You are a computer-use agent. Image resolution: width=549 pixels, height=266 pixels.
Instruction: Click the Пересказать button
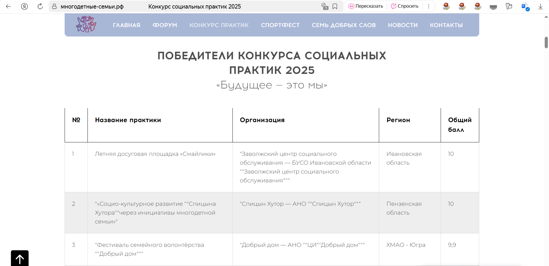[x=366, y=6]
